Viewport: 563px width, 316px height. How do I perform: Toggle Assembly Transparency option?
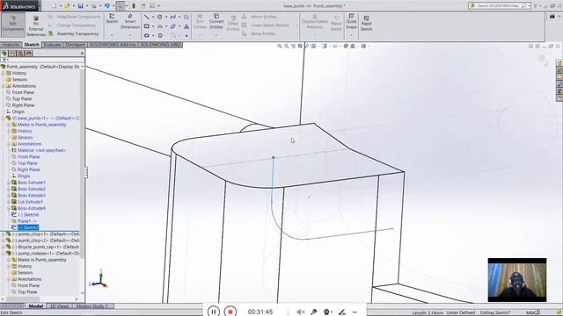coord(74,33)
